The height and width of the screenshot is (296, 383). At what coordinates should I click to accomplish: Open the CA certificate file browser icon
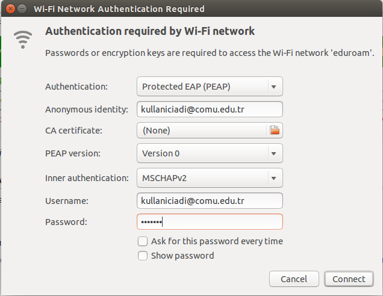(x=275, y=130)
